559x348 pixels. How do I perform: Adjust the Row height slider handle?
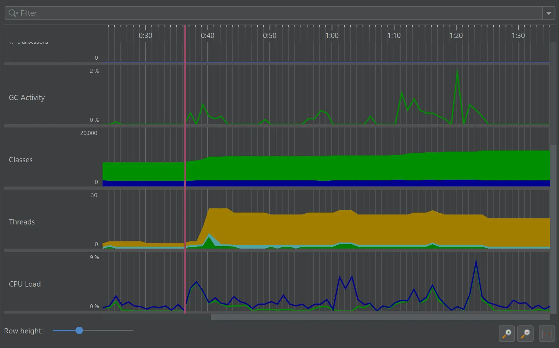coord(80,331)
